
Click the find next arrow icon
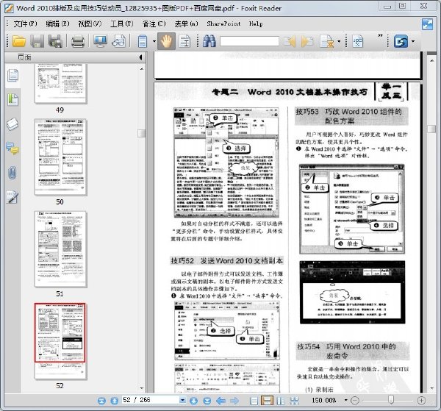tap(307, 42)
